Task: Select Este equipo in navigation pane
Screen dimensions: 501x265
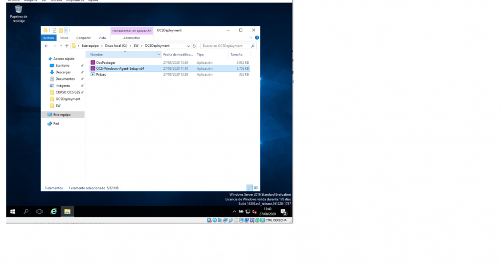Action: [62, 115]
